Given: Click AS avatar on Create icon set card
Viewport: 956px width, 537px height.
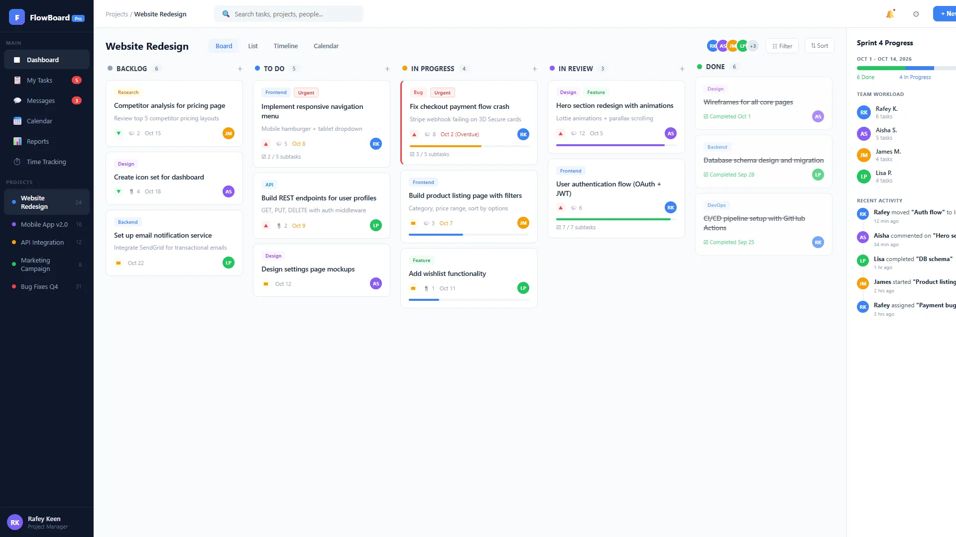Looking at the screenshot, I should (x=229, y=191).
